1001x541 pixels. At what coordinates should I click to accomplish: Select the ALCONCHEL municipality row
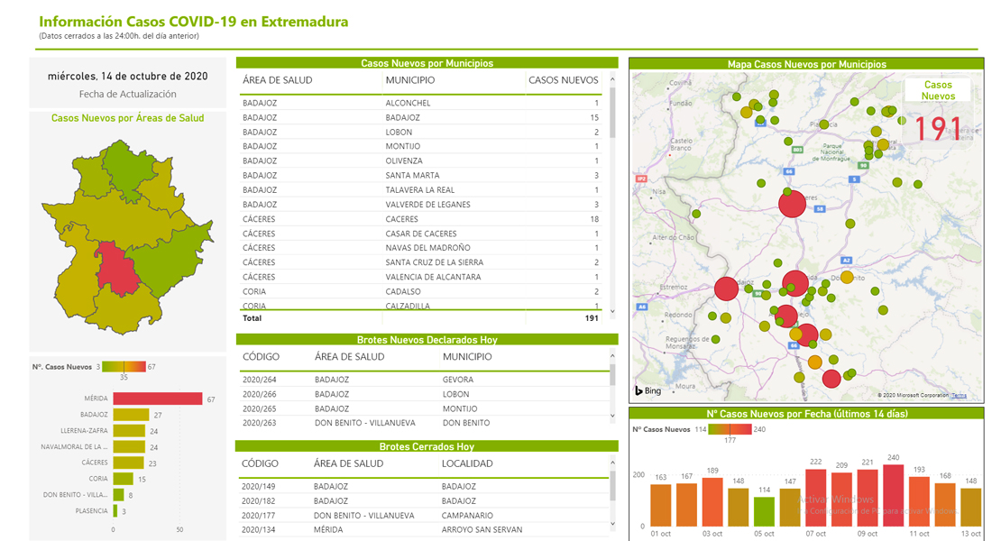coord(421,103)
